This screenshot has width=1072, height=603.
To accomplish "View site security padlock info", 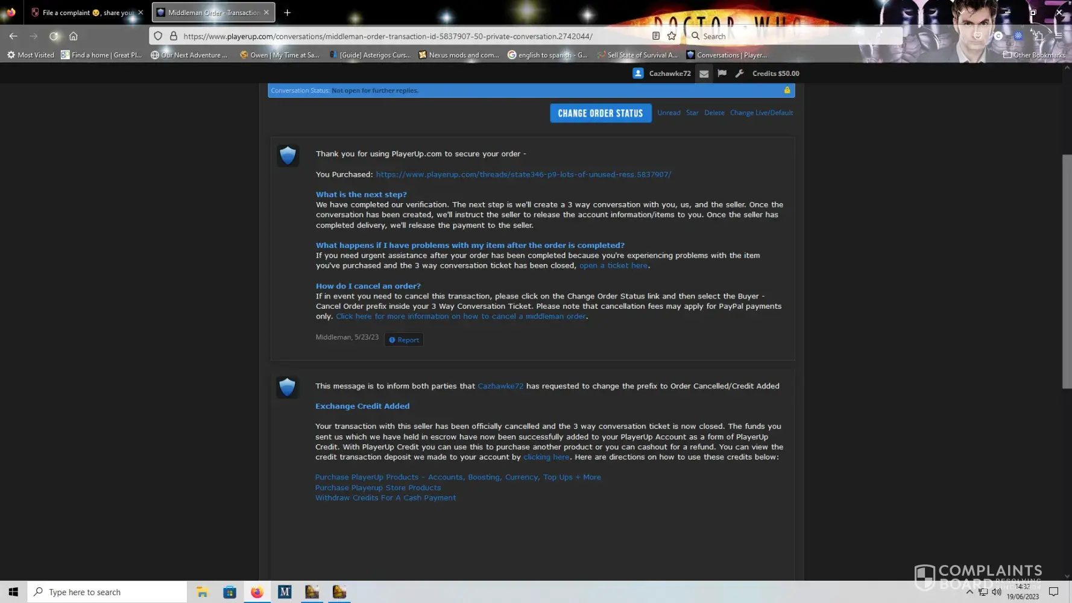I will pyautogui.click(x=174, y=36).
